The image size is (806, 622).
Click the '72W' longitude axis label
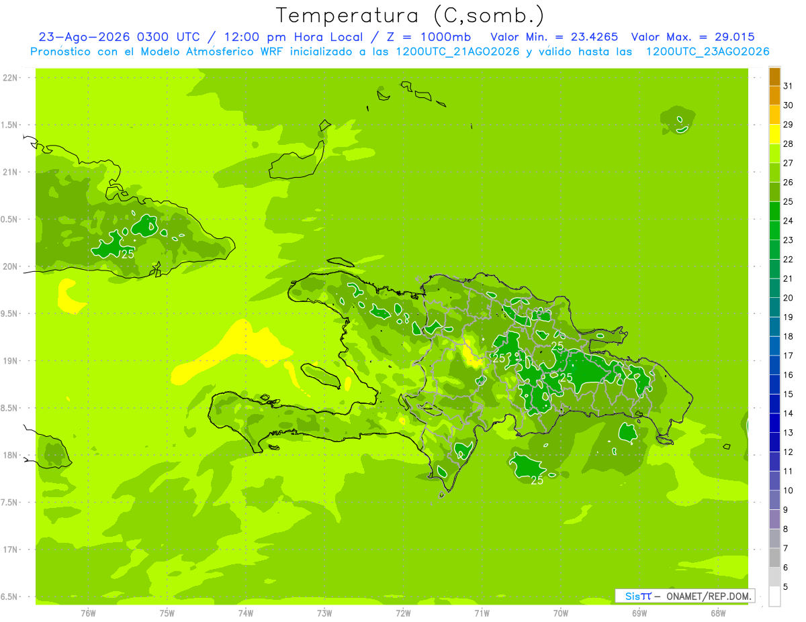[x=403, y=613]
